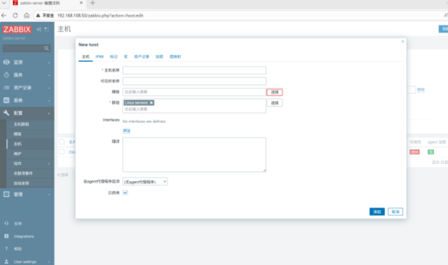Reload the page with the refresh icon
The image size is (448, 265).
pyautogui.click(x=15, y=16)
